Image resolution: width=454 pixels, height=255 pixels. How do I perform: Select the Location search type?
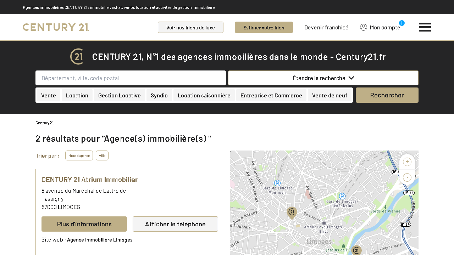tap(77, 95)
